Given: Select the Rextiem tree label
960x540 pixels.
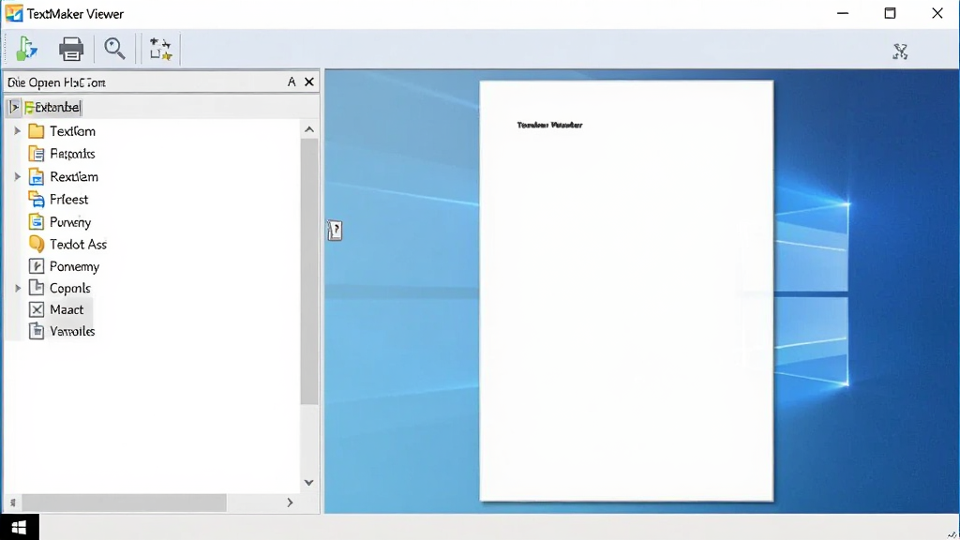Looking at the screenshot, I should pyautogui.click(x=73, y=177).
